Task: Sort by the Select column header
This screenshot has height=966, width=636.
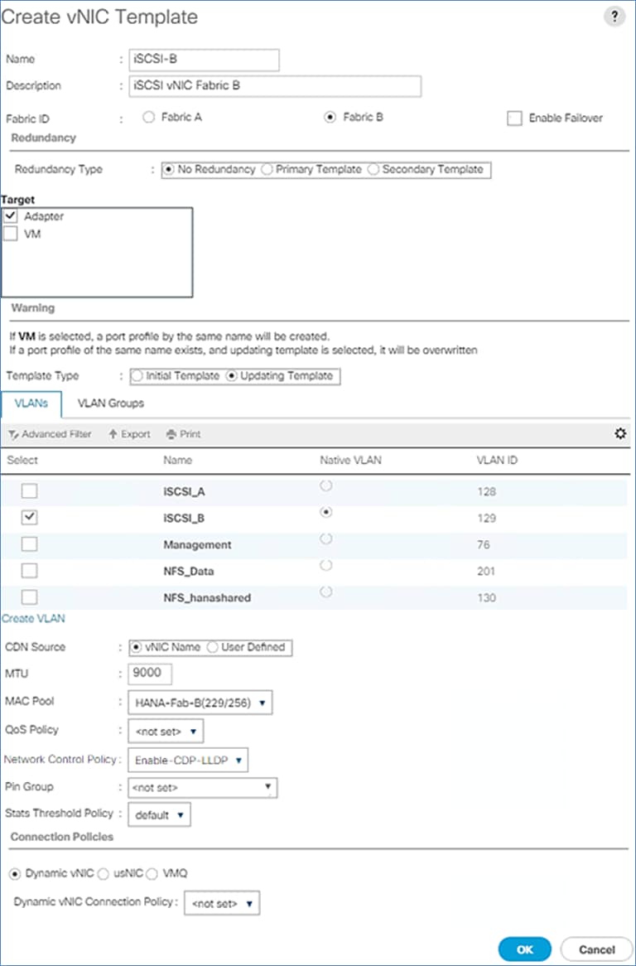Action: (22, 460)
